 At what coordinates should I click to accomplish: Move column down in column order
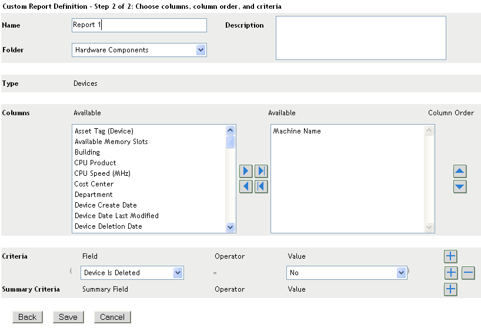(x=460, y=187)
